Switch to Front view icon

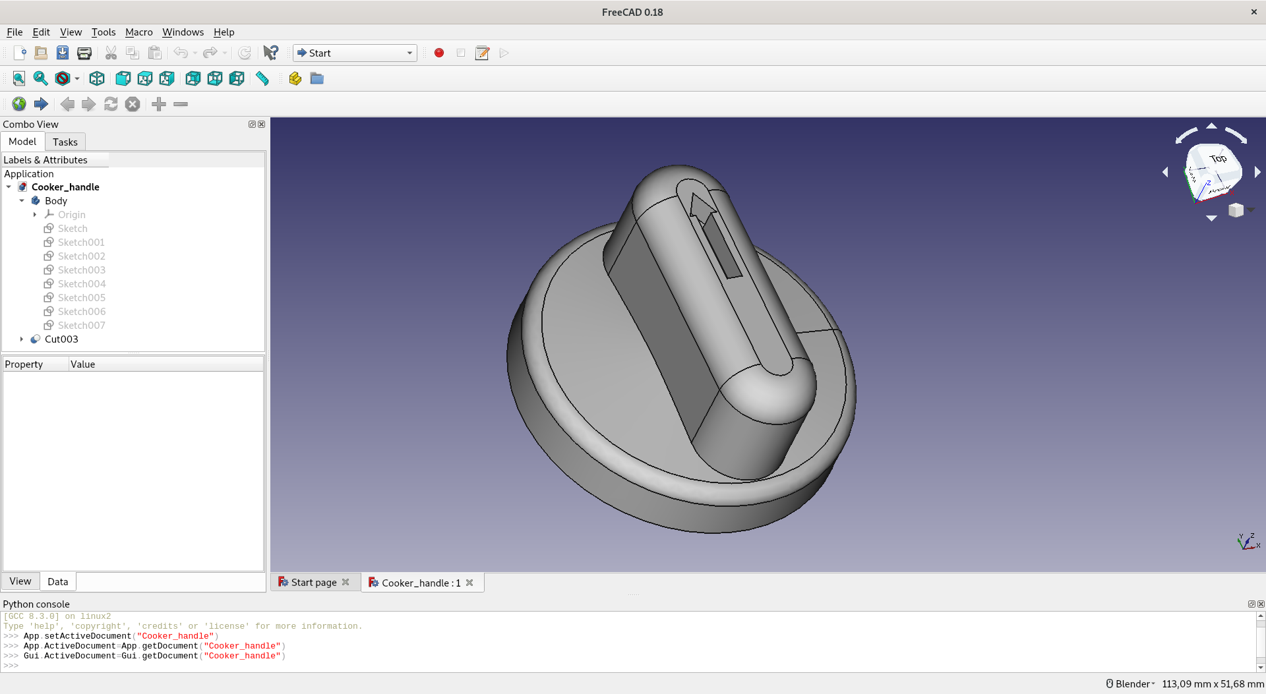pos(123,79)
